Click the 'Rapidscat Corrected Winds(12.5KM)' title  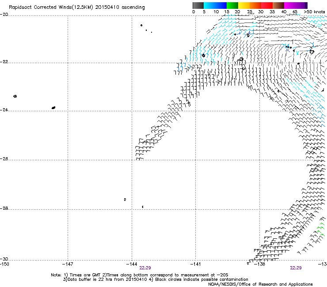pyautogui.click(x=51, y=8)
